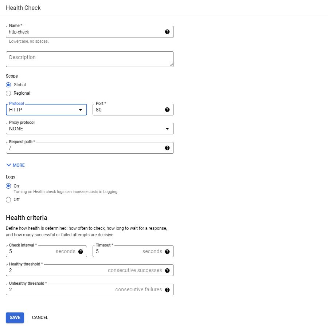Select the Global scope radio button
The height and width of the screenshot is (327, 328).
(9, 85)
